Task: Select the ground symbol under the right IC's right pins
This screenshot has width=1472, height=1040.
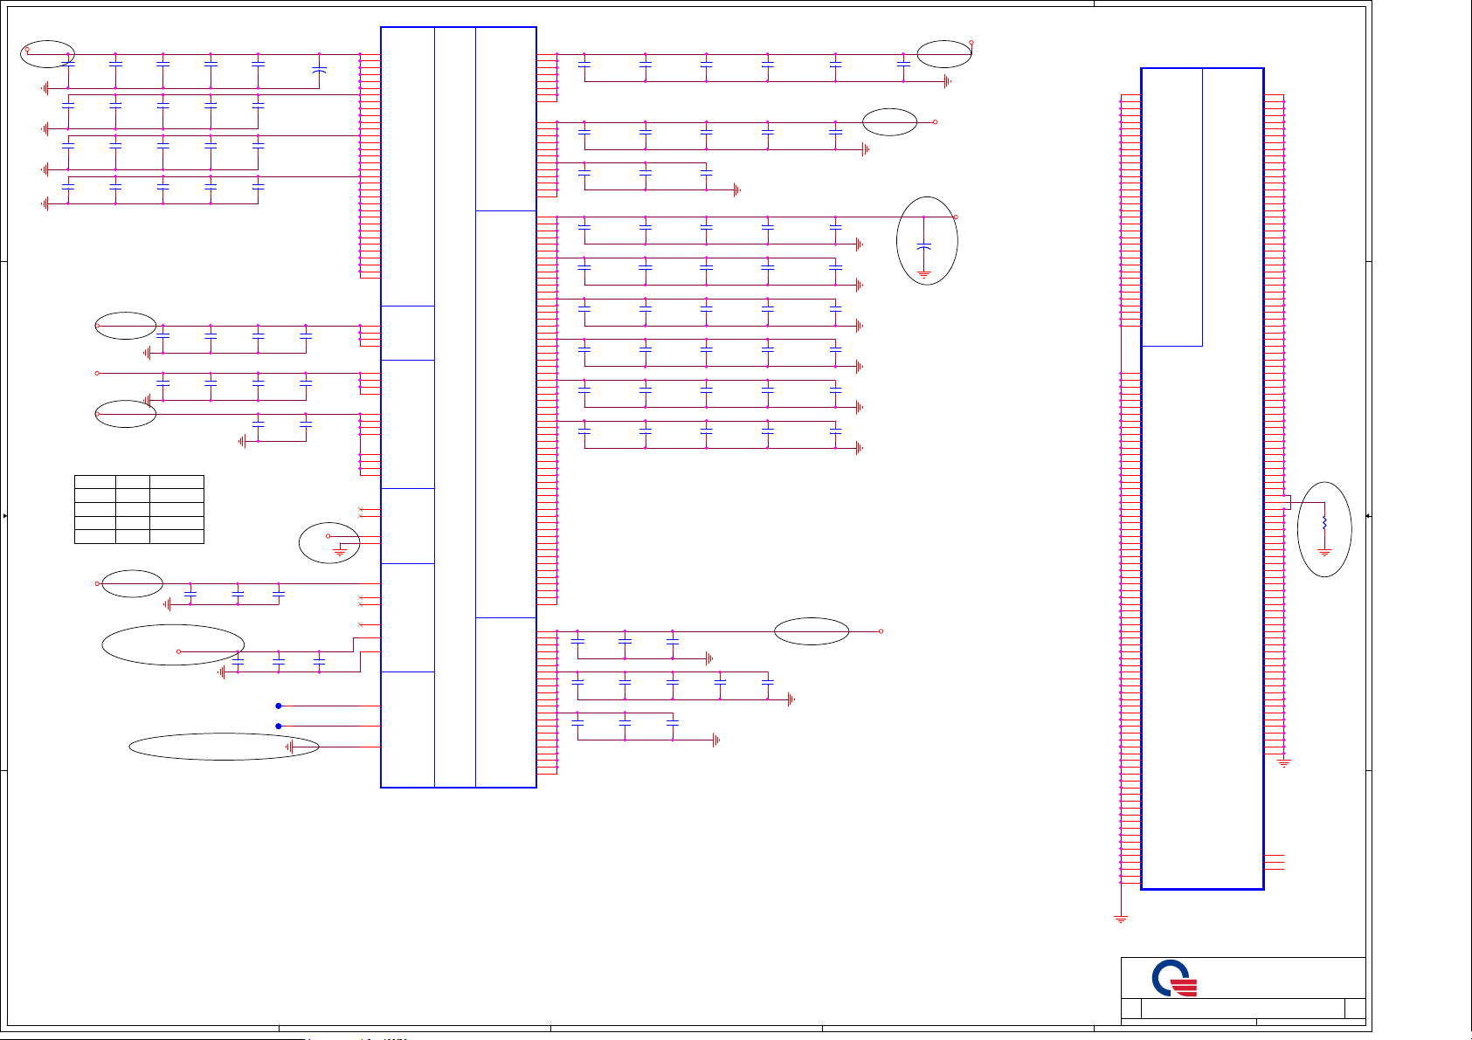Action: (x=1283, y=762)
